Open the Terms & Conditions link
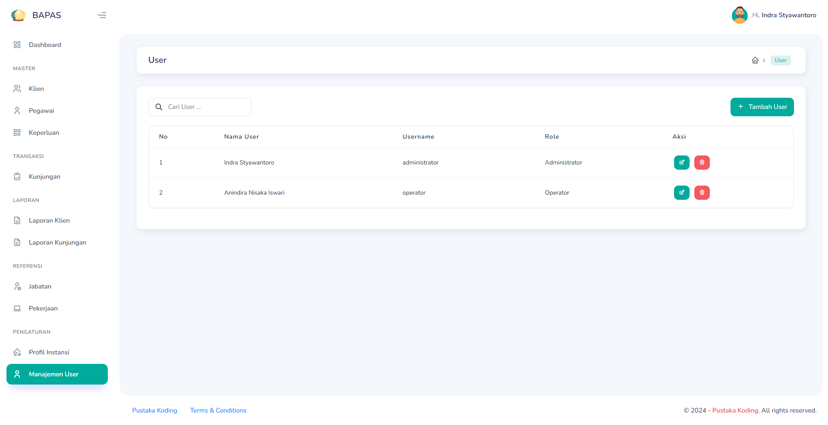Viewport: 828px width, 425px height. 218,410
